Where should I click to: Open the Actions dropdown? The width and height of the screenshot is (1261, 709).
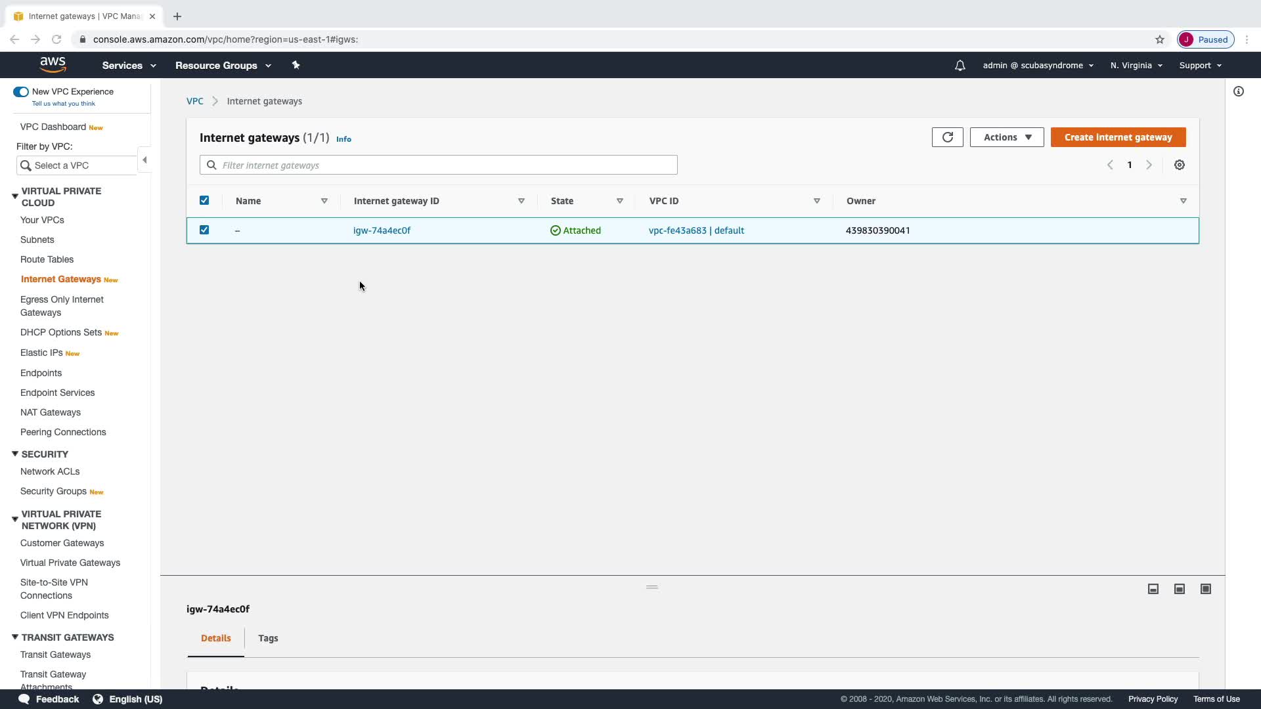pos(1007,137)
